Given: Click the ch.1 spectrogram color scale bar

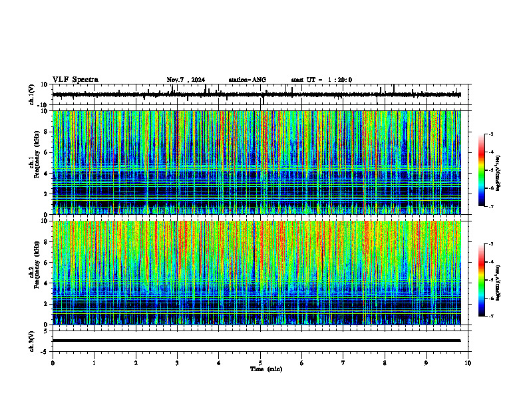Looking at the screenshot, I should point(482,170).
